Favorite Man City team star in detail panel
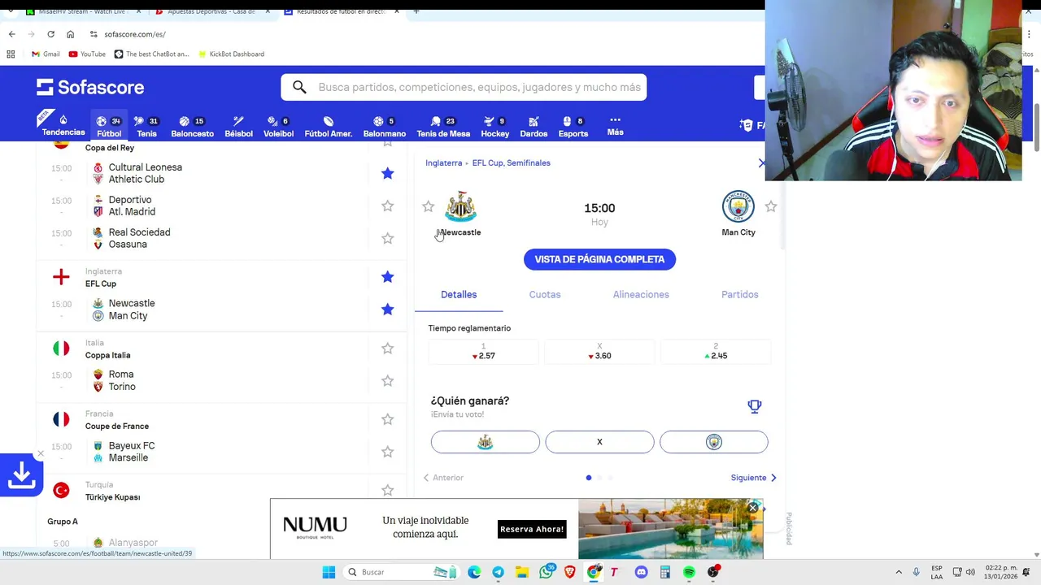 click(x=771, y=206)
